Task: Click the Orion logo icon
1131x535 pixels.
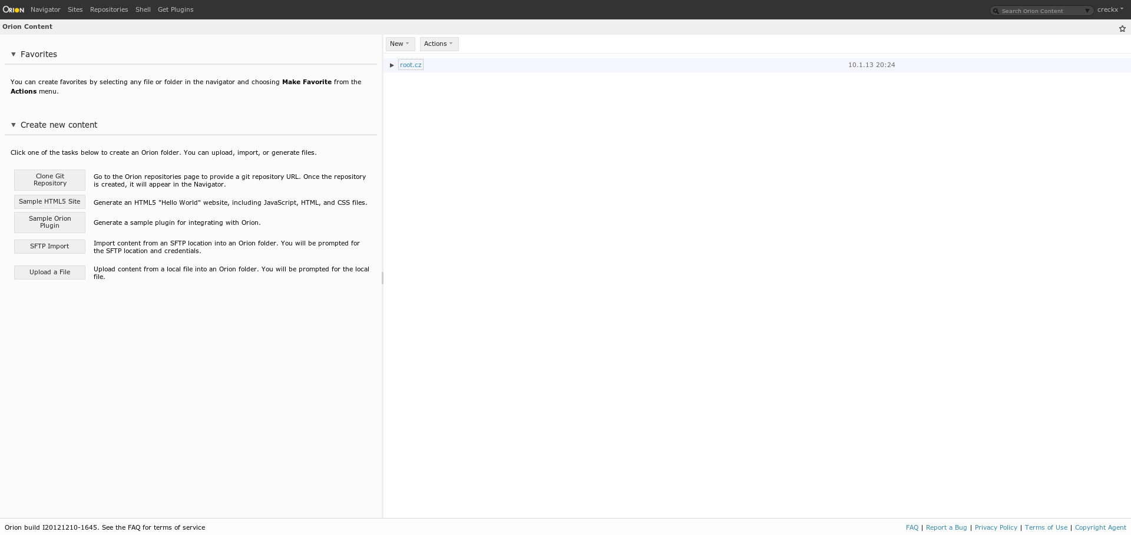Action: (x=13, y=9)
